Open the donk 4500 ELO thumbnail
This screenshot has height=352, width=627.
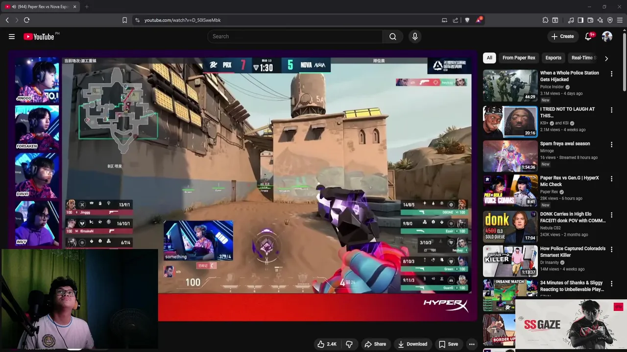click(x=510, y=226)
